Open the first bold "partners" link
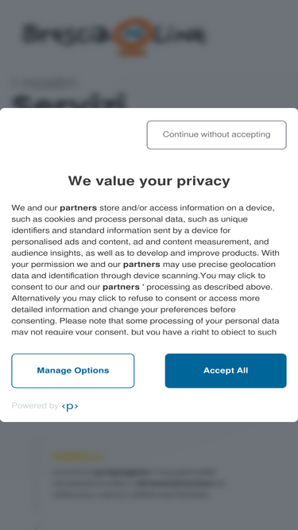 click(79, 208)
